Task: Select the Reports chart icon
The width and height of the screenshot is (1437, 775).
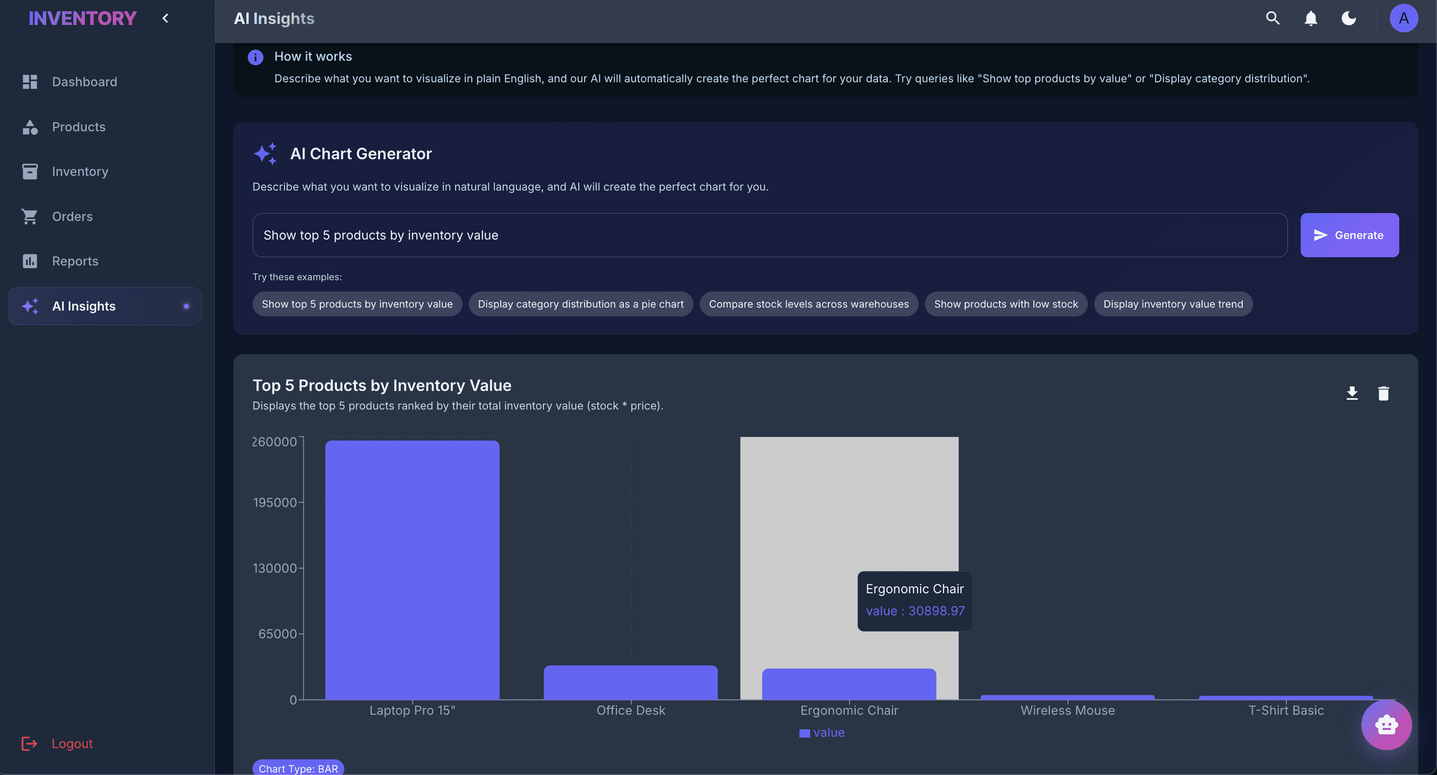Action: pyautogui.click(x=29, y=261)
